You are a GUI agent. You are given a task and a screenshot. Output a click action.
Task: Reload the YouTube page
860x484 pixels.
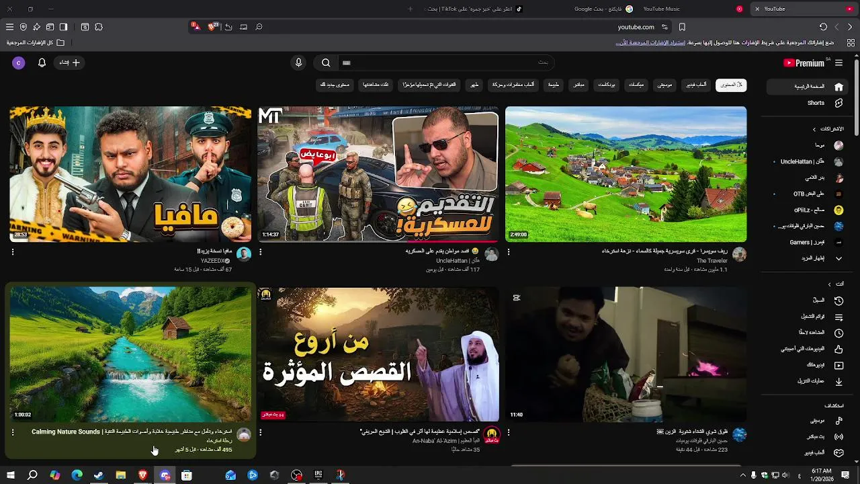(823, 27)
